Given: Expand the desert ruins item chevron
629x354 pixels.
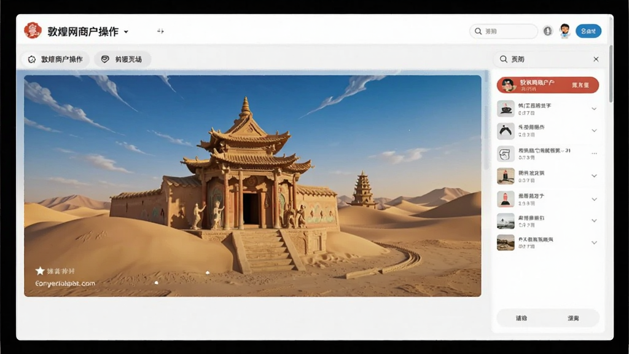Looking at the screenshot, I should click(594, 242).
